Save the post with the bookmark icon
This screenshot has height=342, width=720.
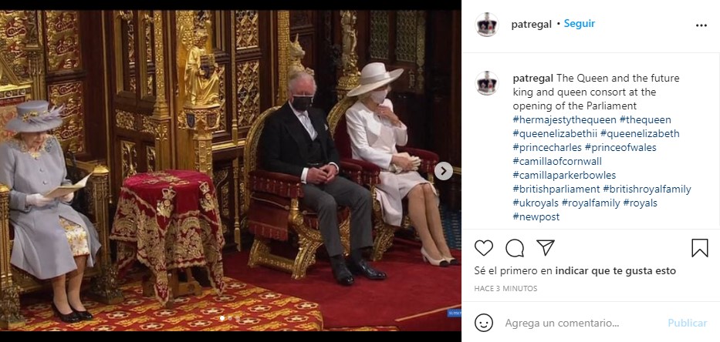(700, 248)
